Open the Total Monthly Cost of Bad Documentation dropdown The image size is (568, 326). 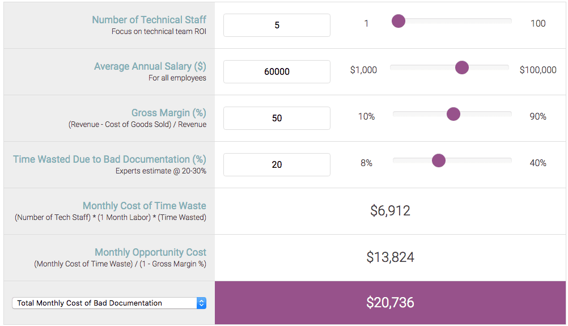pos(109,303)
